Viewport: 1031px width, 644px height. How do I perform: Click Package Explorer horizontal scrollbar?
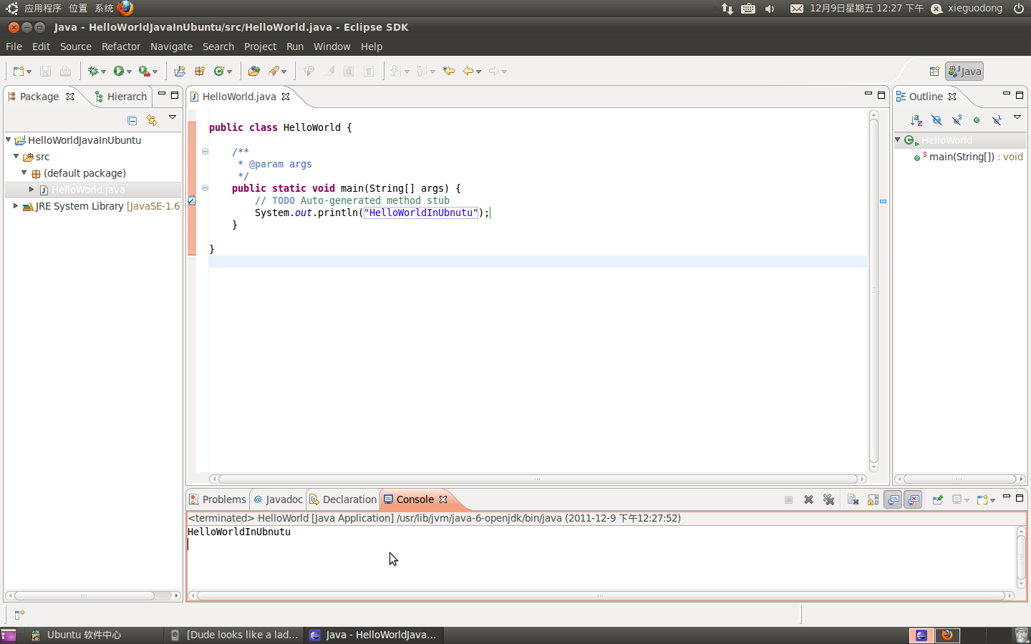pos(93,595)
